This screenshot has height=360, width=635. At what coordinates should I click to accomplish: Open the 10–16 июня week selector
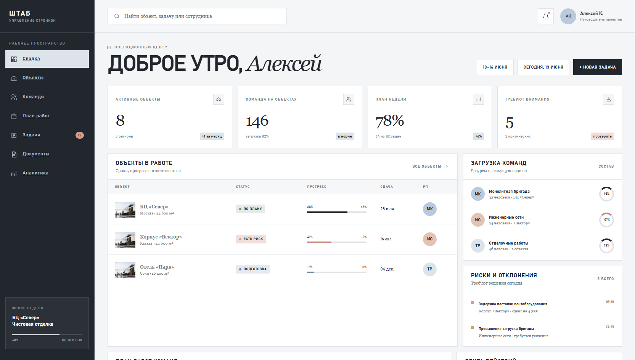495,67
